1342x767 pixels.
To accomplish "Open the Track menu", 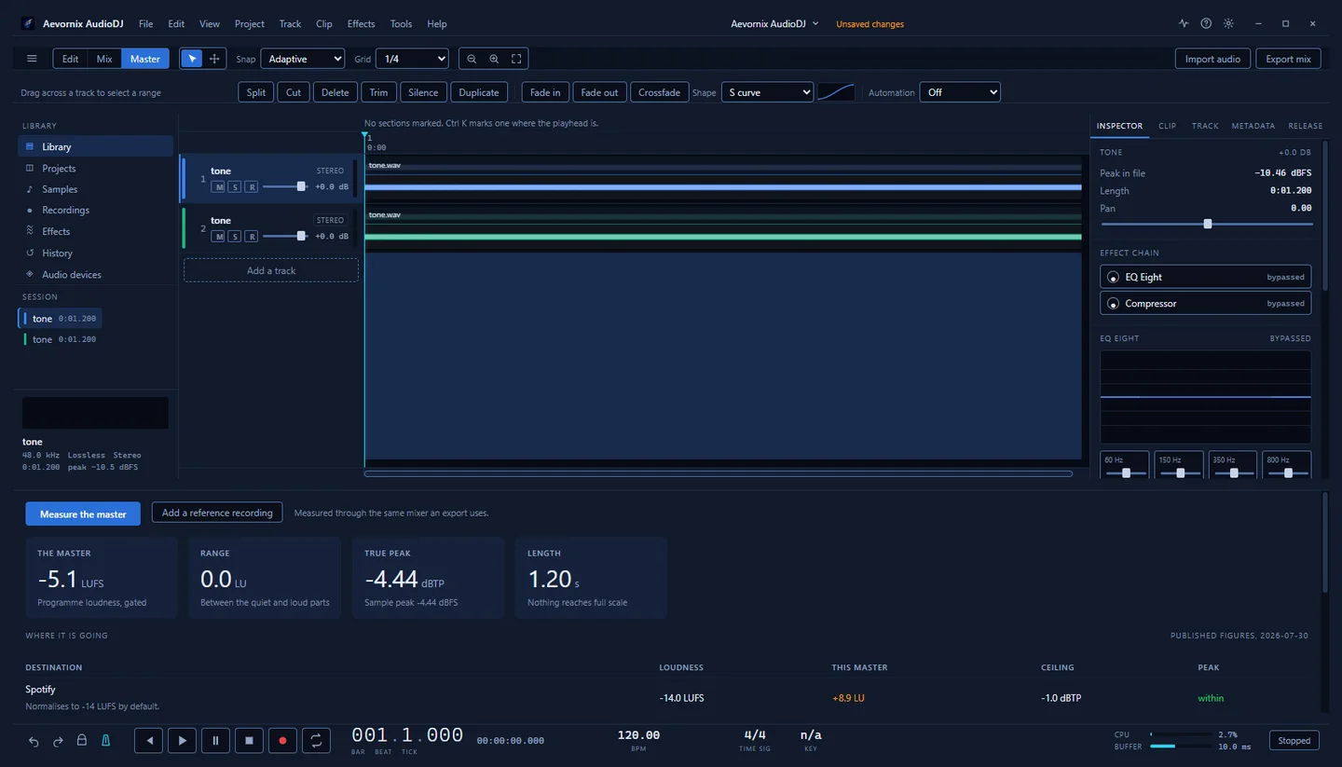I will point(290,23).
